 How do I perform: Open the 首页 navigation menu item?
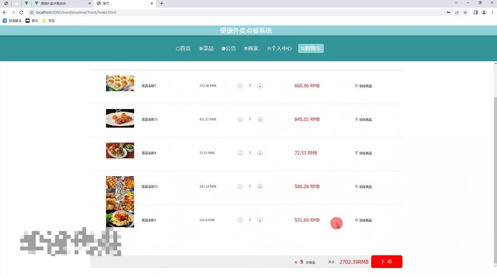[x=183, y=49]
